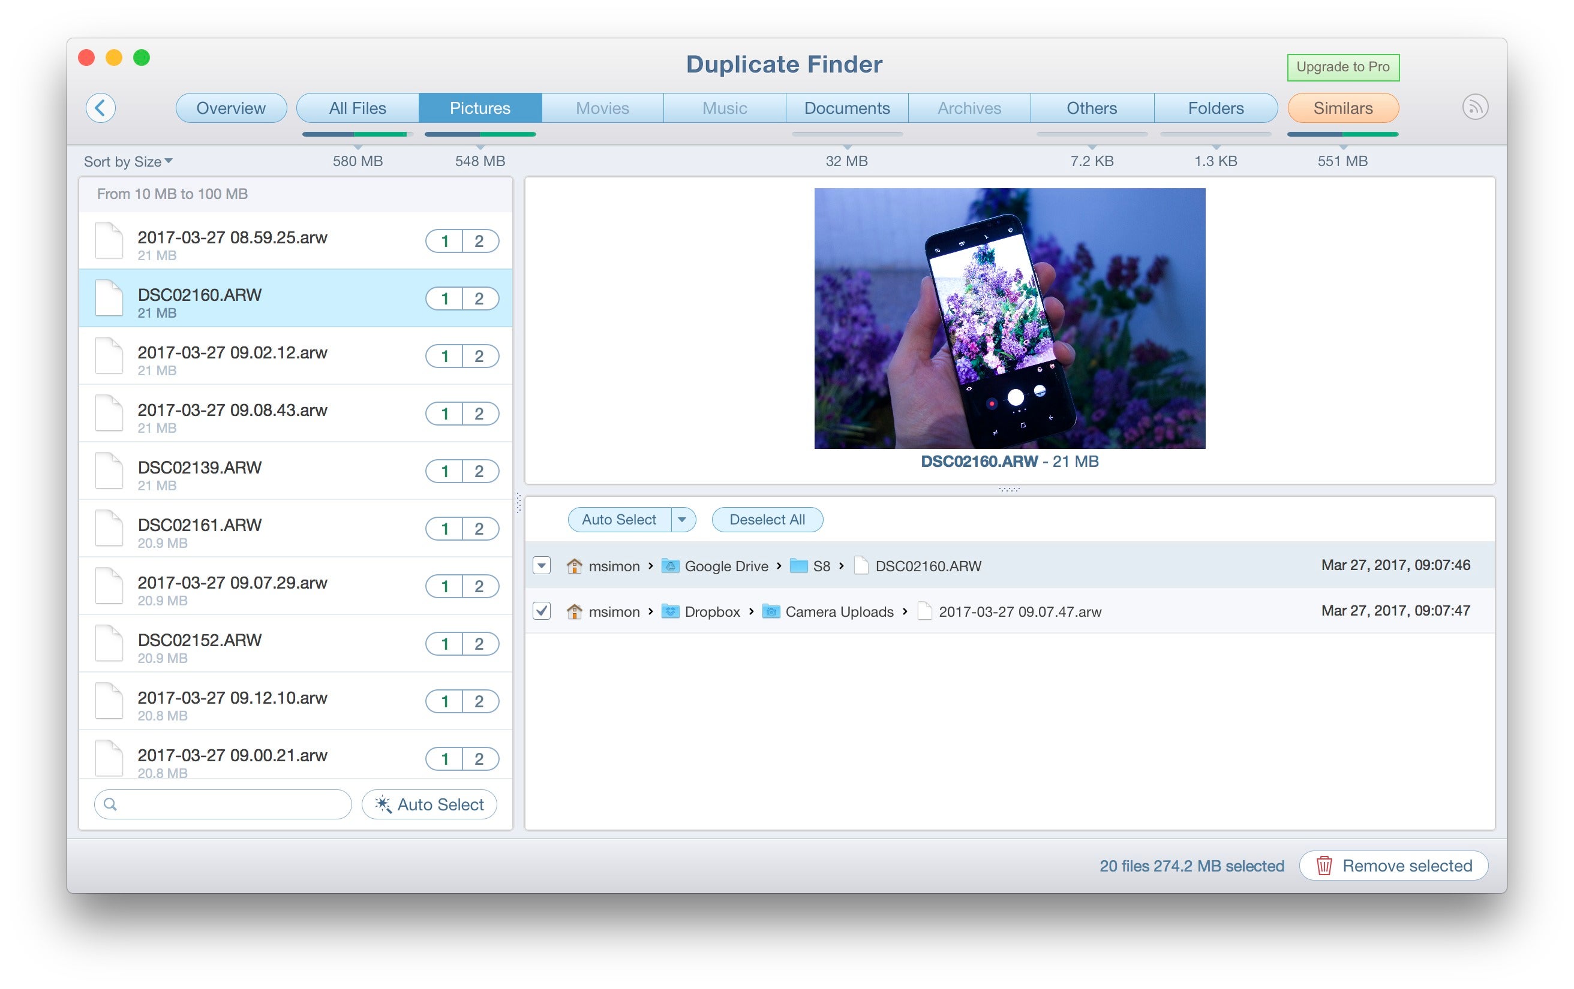Switch to the Documents tab
Screen dimensions: 1574x989
[846, 107]
